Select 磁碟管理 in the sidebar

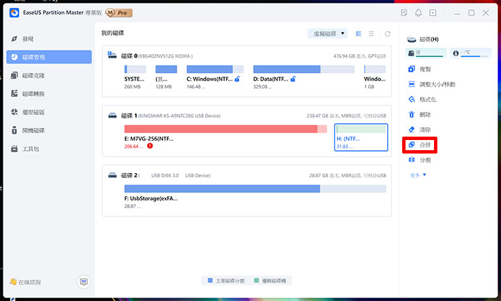coord(49,57)
